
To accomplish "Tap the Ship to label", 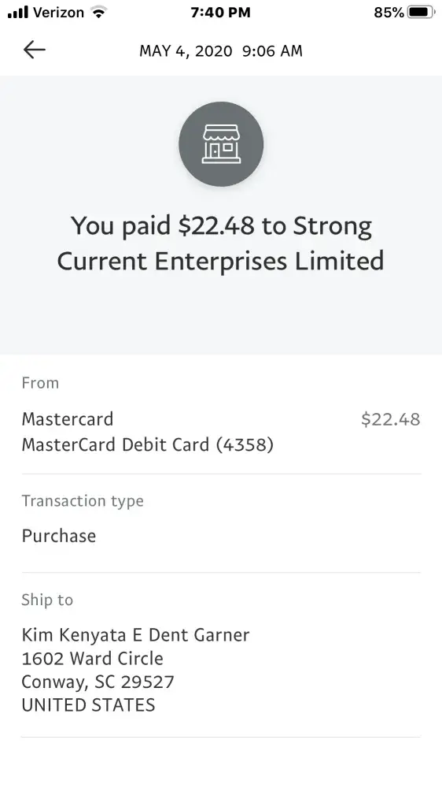I will pyautogui.click(x=47, y=600).
